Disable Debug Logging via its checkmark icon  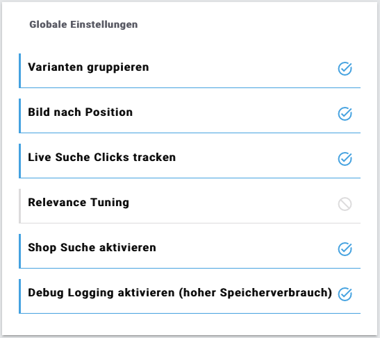[x=345, y=294]
